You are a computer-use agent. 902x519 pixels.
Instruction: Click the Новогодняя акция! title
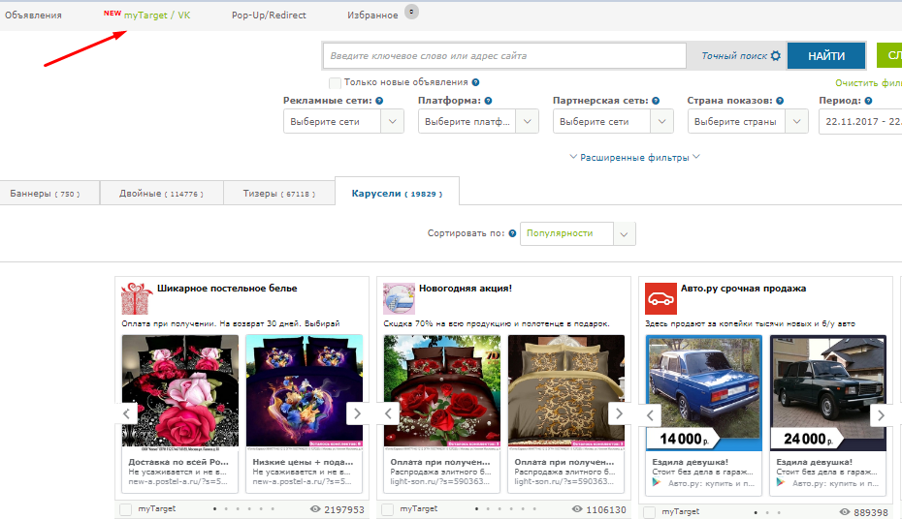click(466, 289)
